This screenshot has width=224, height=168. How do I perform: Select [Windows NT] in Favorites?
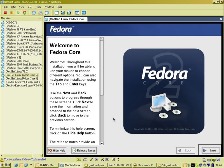(x=13, y=58)
